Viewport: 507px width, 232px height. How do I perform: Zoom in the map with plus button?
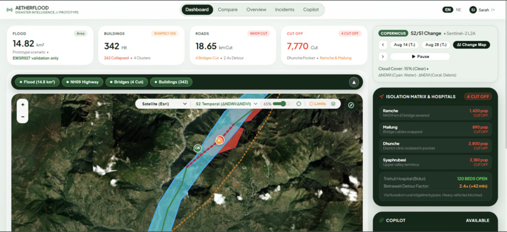click(23, 105)
